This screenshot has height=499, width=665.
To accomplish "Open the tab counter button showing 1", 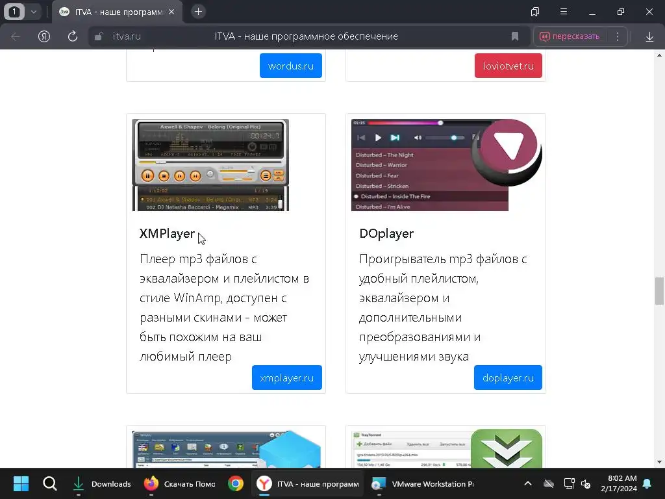I will tap(14, 12).
